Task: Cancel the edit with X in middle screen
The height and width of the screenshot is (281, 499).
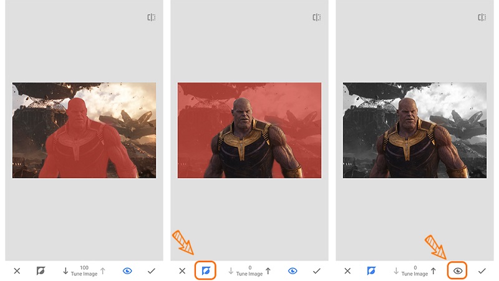Action: [x=182, y=271]
